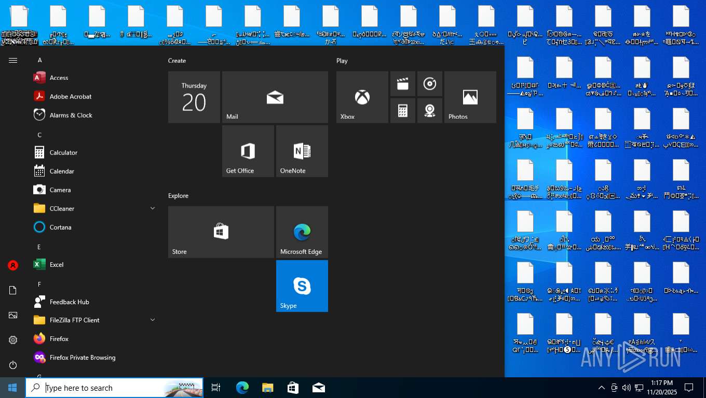Launch the Camera app
This screenshot has height=398, width=706.
point(94,190)
